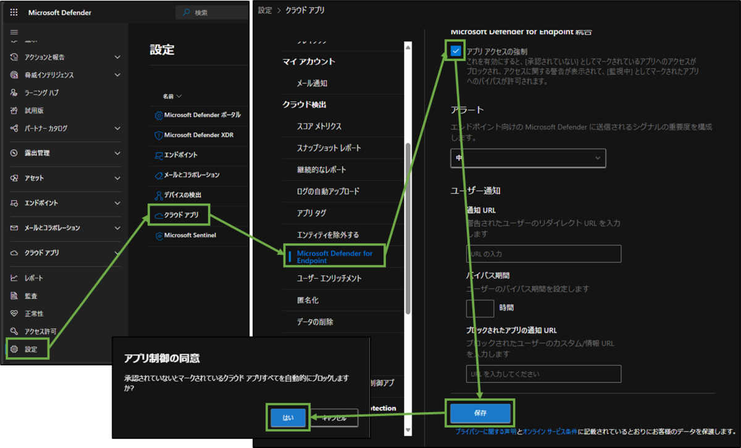Click the 検索 search box

tap(212, 12)
